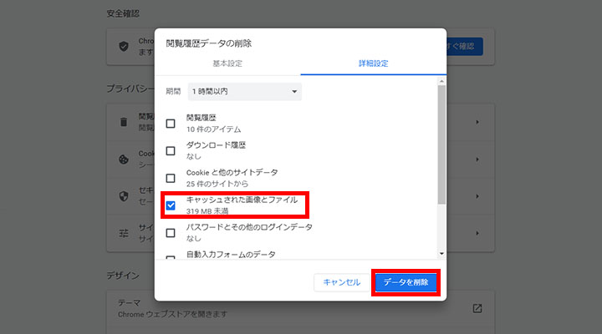Click the security shield icon
The width and height of the screenshot is (602, 334).
point(124,193)
